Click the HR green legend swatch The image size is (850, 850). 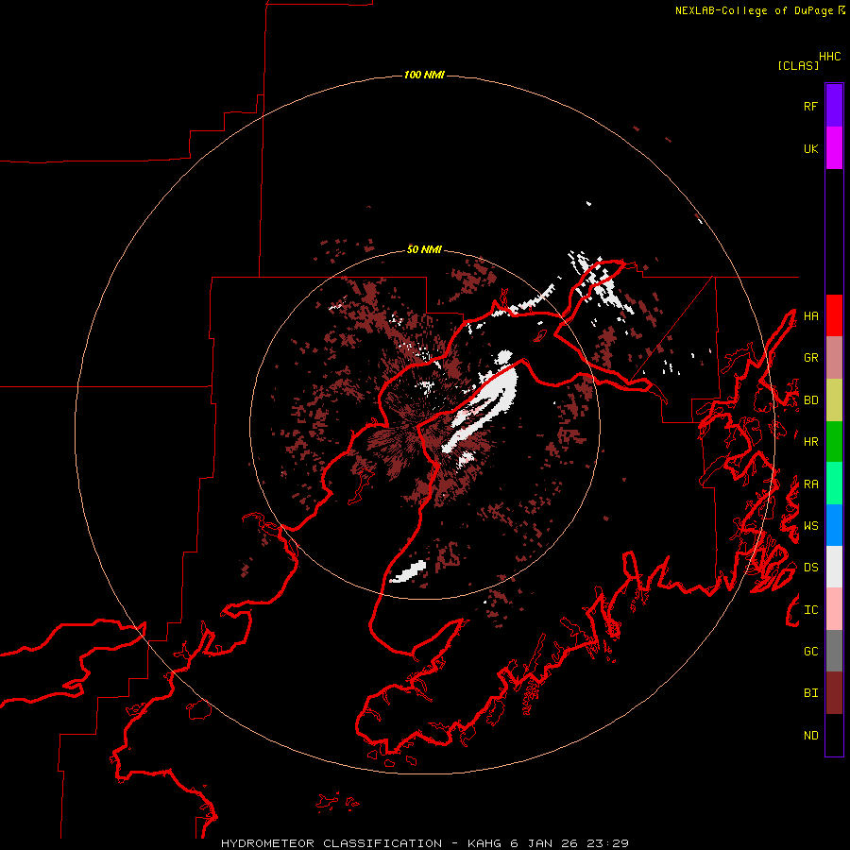coord(834,442)
